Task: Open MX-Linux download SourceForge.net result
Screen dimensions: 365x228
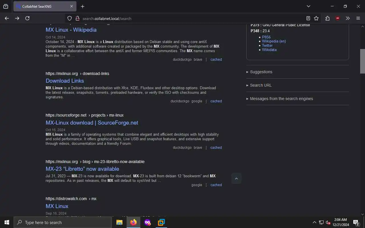Action: click(x=92, y=123)
